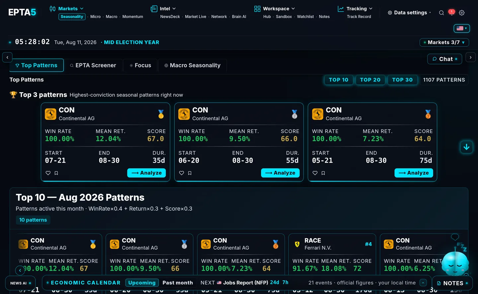Click Continental logo on the 12.04% top card

pyautogui.click(x=50, y=114)
